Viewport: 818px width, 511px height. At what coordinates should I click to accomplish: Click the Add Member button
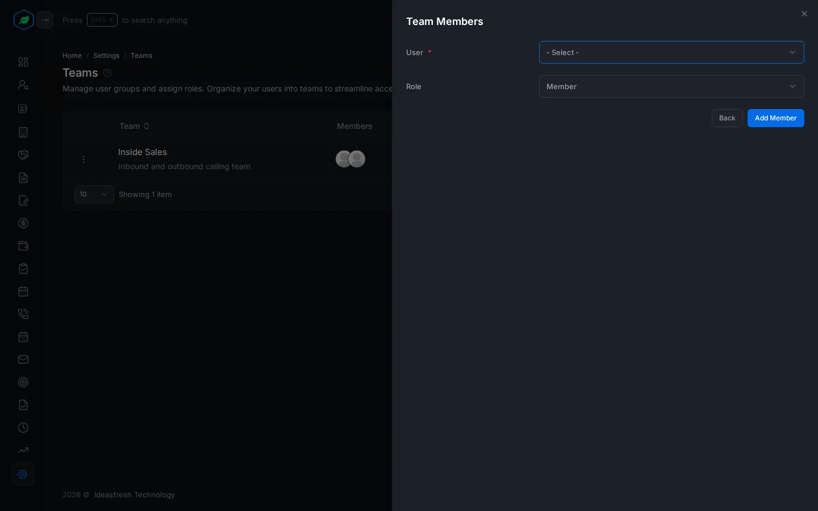coord(776,118)
